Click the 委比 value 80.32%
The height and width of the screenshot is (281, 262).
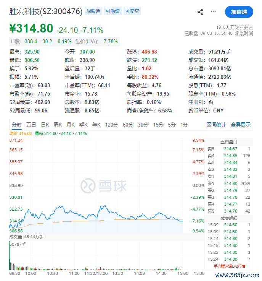coord(150,77)
